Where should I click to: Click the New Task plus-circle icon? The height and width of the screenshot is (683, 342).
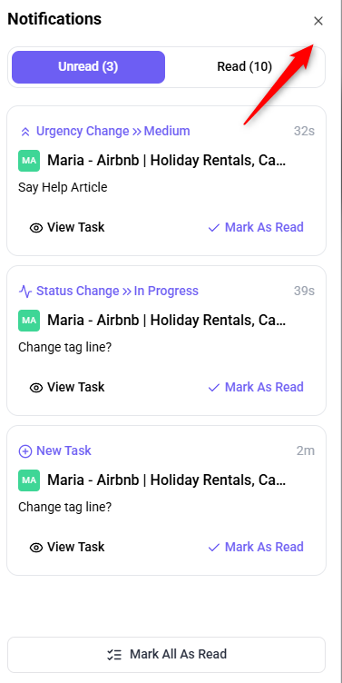(x=25, y=451)
